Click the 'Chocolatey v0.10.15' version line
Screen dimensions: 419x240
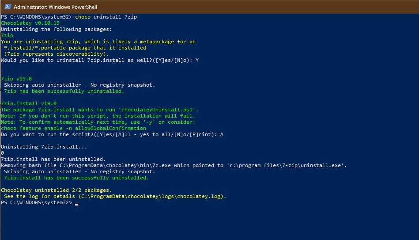30,23
